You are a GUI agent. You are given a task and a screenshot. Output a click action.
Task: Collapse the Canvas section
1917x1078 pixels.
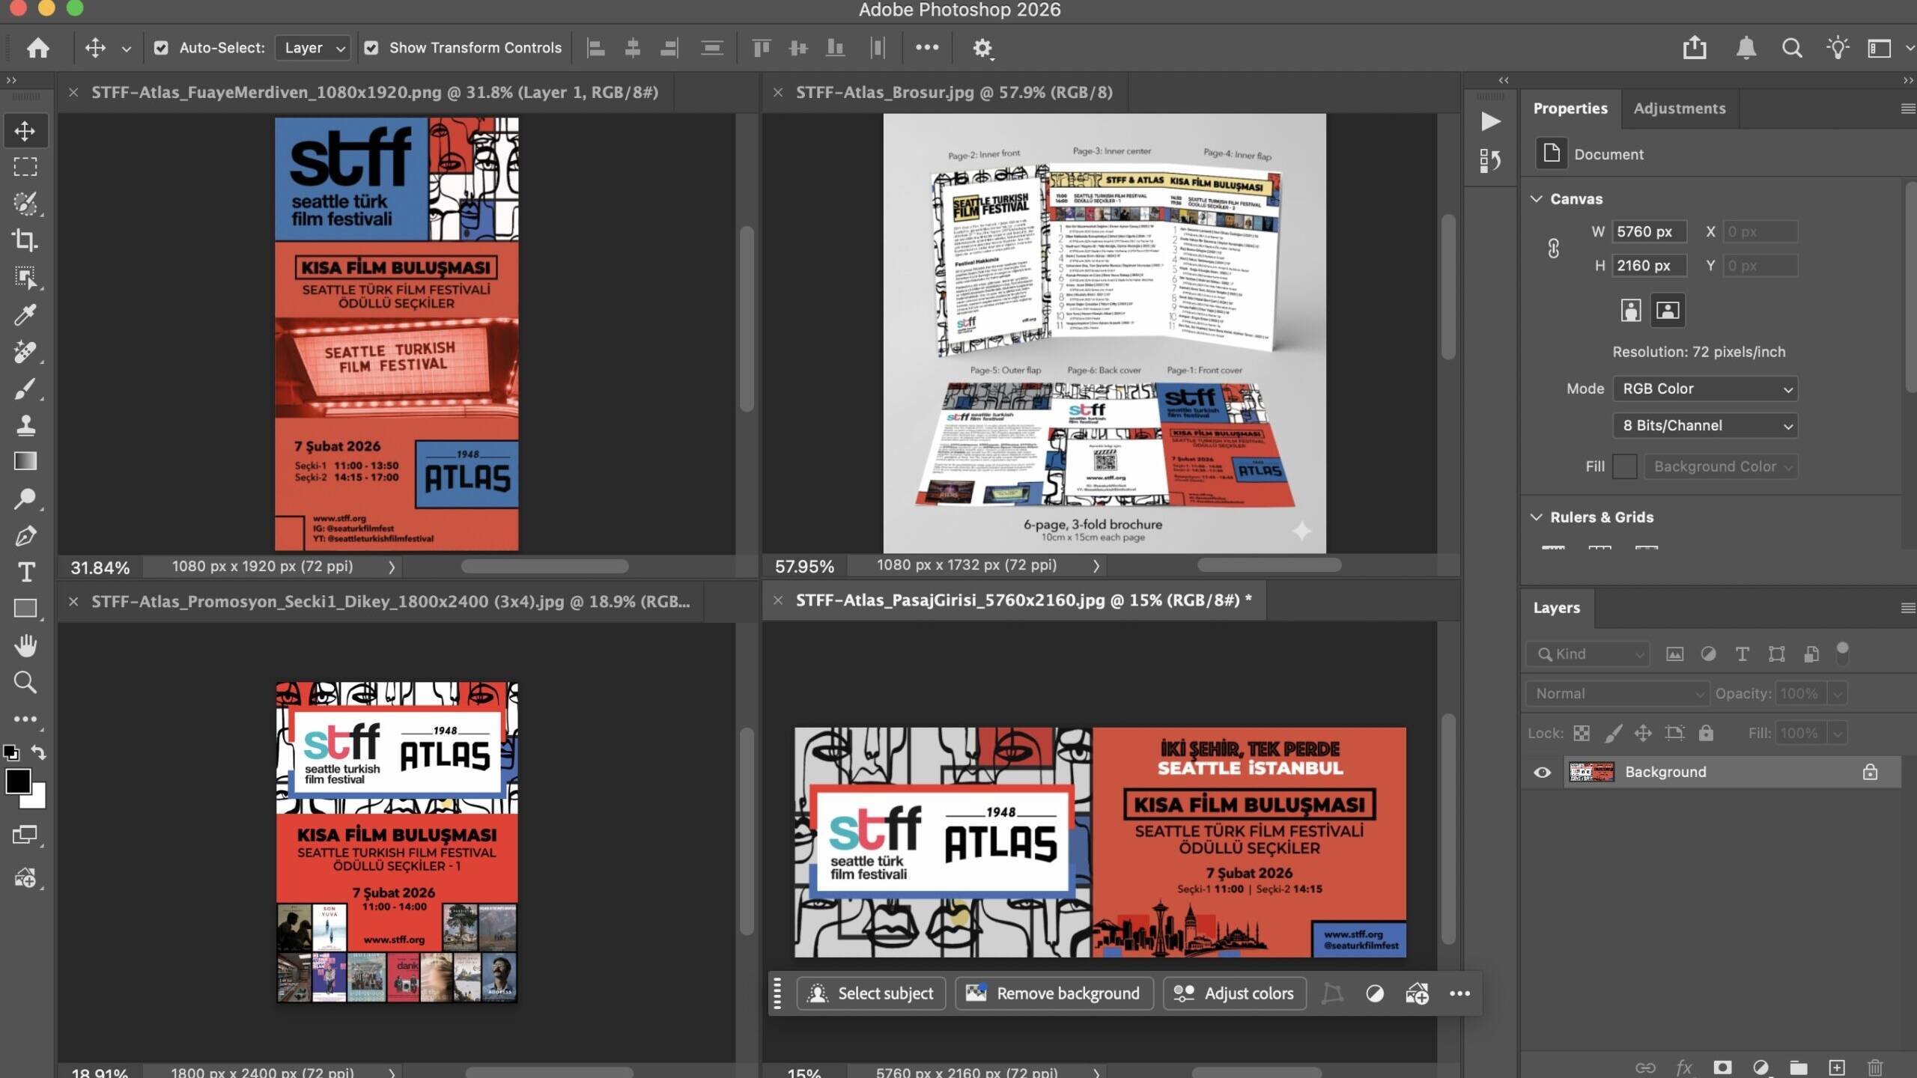[1537, 198]
